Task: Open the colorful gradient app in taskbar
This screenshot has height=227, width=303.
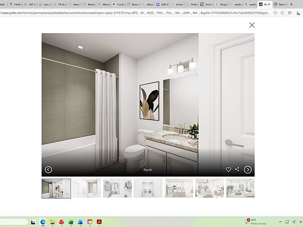Action: point(90,222)
